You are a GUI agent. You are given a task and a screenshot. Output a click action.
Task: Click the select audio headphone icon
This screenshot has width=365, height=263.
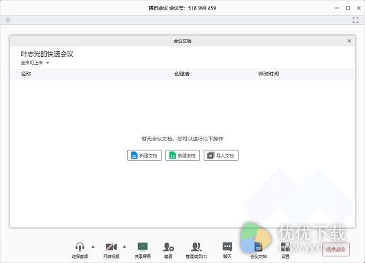(80, 247)
